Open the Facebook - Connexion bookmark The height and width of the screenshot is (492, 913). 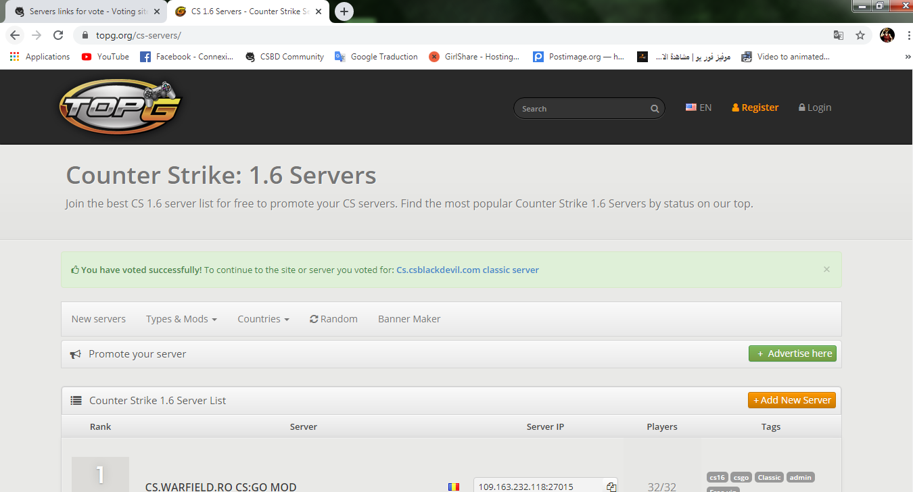186,57
